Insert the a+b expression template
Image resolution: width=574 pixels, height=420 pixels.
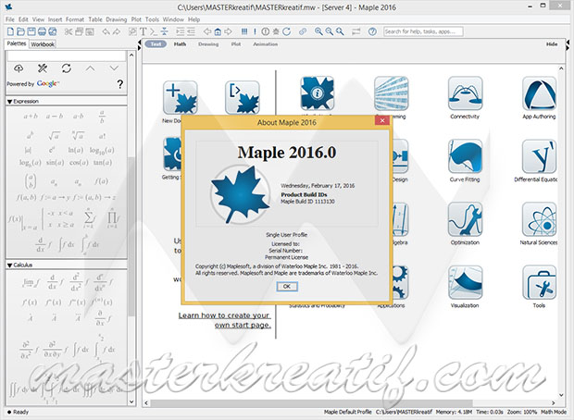(31, 117)
